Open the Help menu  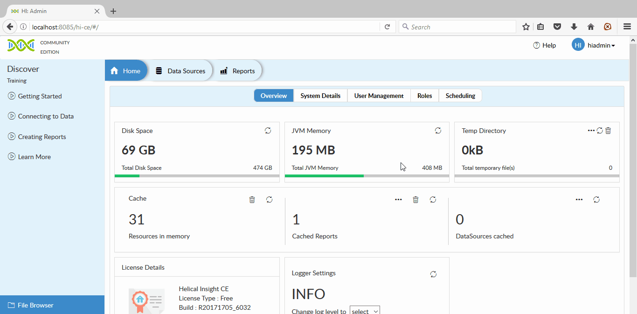click(544, 45)
